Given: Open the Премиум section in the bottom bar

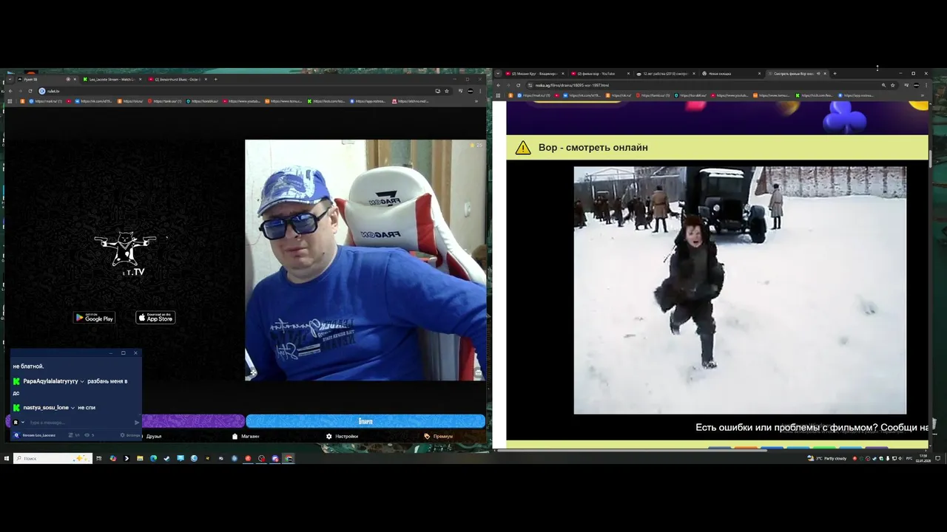Looking at the screenshot, I should (x=439, y=436).
